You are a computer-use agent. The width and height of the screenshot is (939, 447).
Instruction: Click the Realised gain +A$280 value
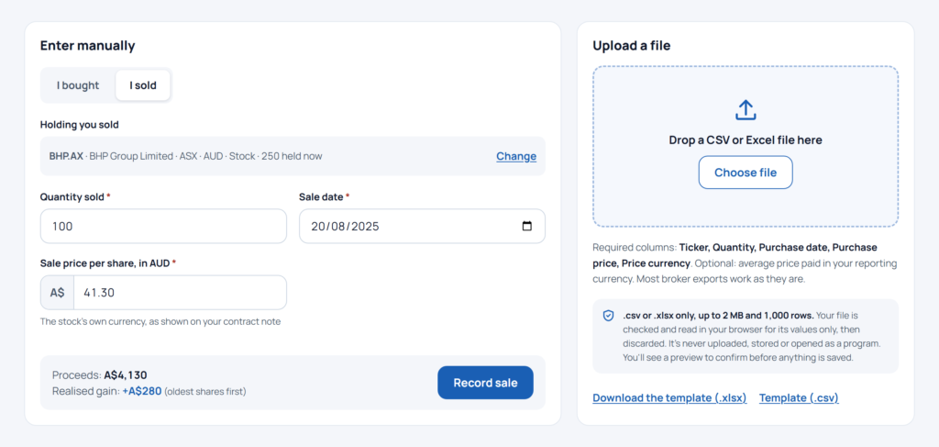tap(142, 391)
